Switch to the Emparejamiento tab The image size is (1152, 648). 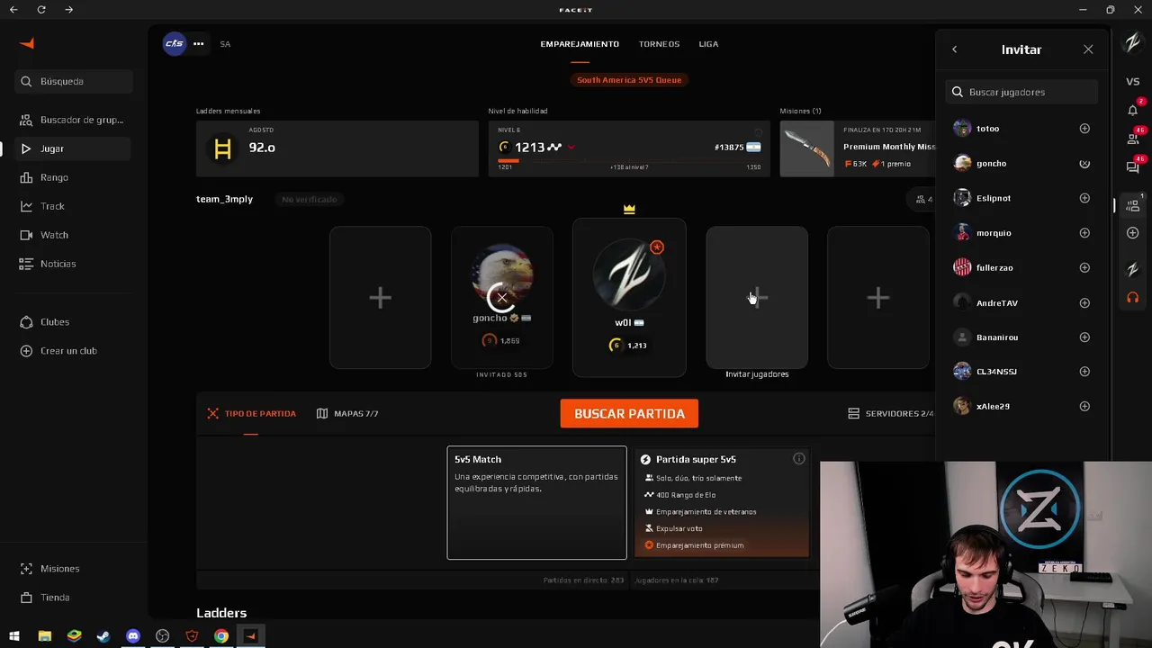pos(580,44)
